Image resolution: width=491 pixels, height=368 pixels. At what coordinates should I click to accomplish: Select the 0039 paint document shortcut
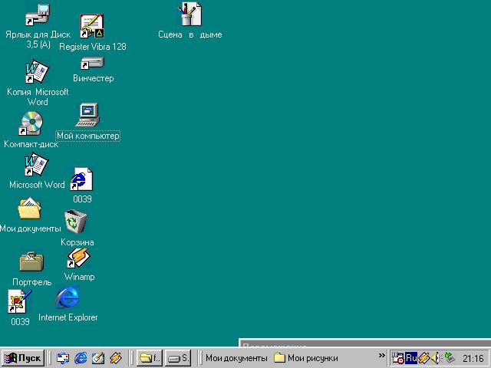tap(19, 301)
